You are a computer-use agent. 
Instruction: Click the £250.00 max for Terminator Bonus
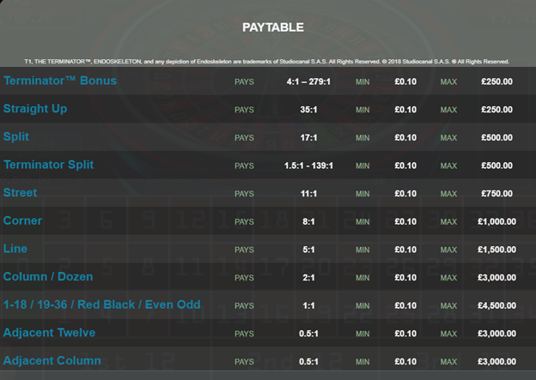tap(497, 81)
